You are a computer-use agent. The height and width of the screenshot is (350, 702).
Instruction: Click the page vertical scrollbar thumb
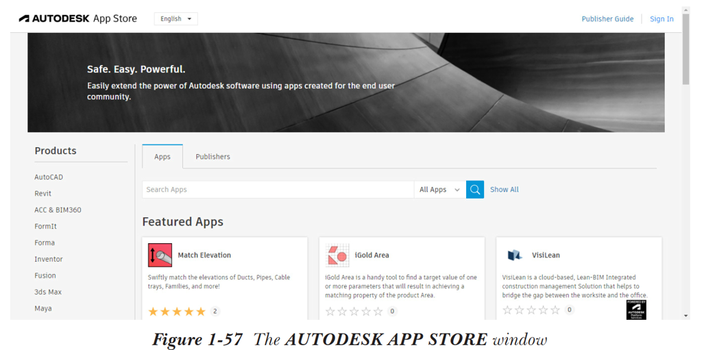[686, 49]
